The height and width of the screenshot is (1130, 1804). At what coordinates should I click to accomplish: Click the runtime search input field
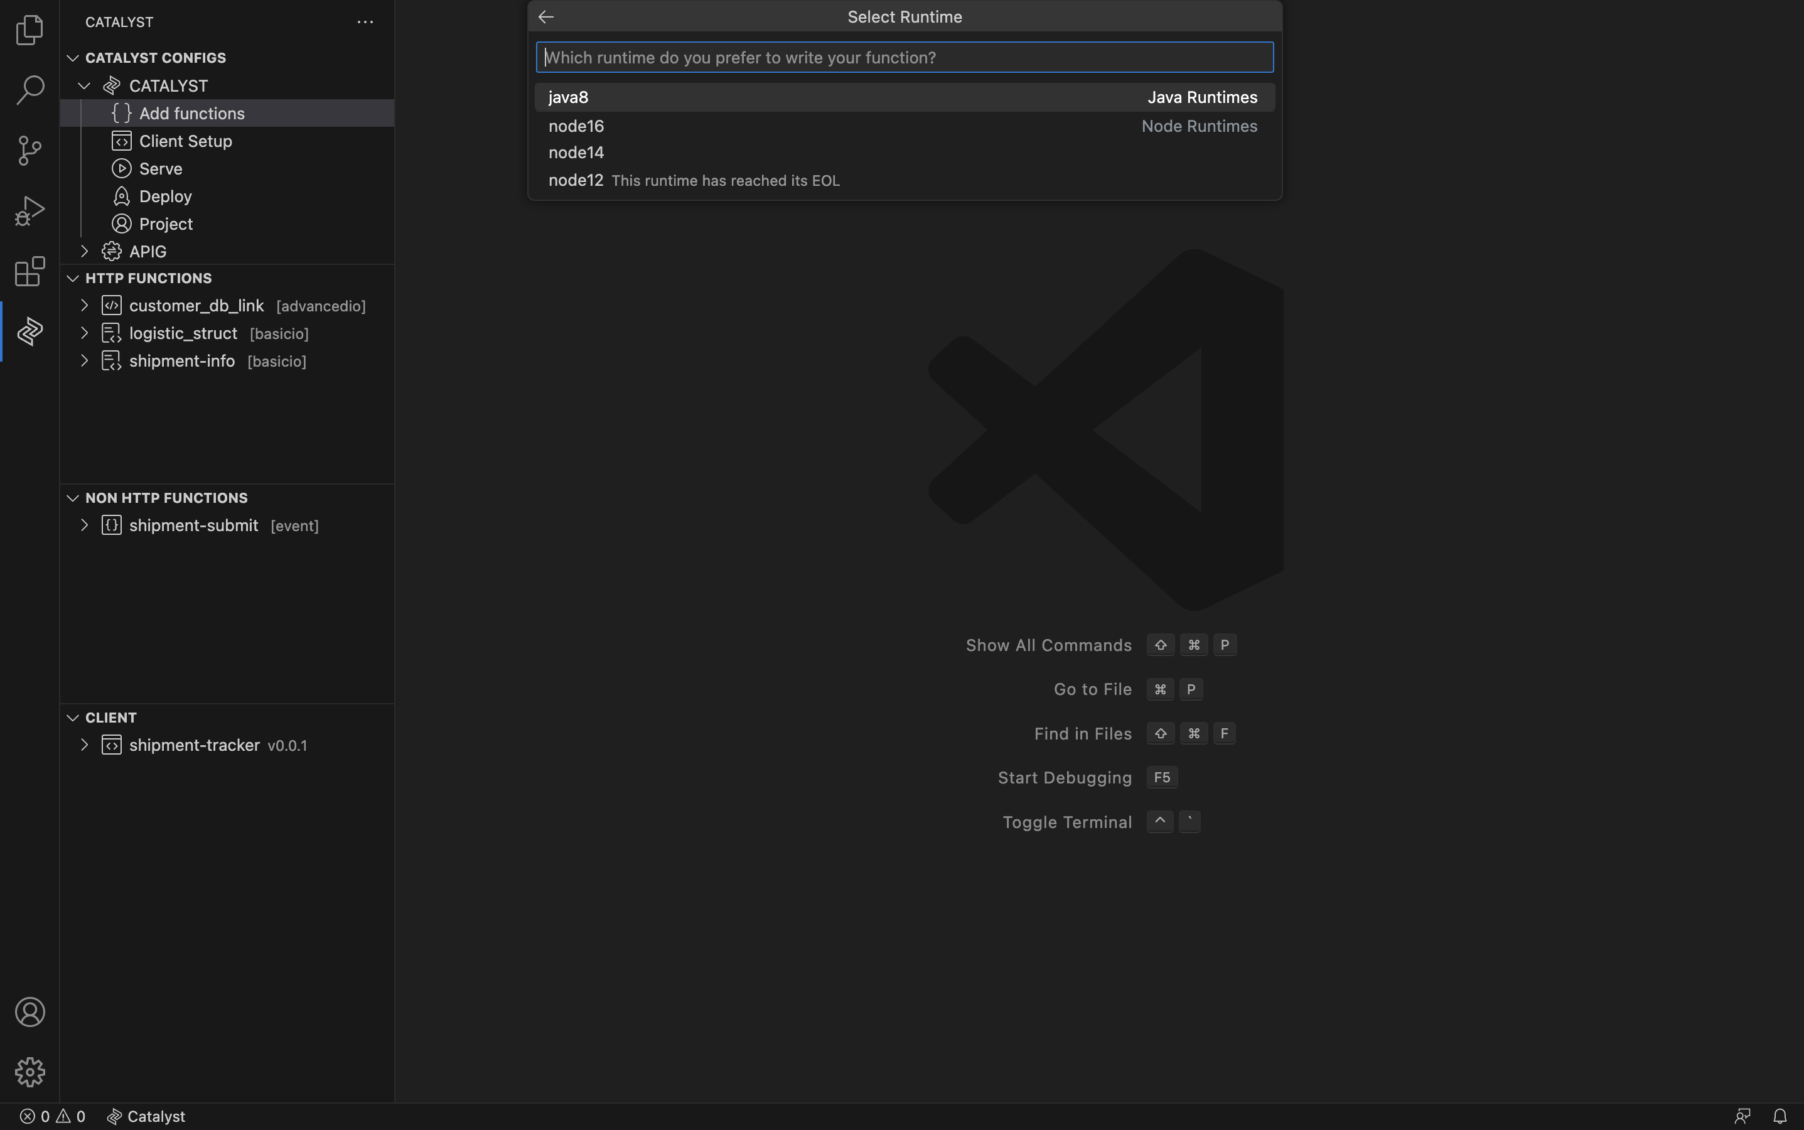903,56
